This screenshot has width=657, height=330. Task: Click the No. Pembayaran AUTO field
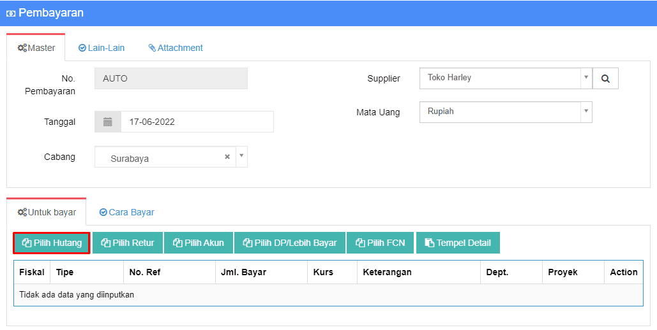(x=171, y=78)
